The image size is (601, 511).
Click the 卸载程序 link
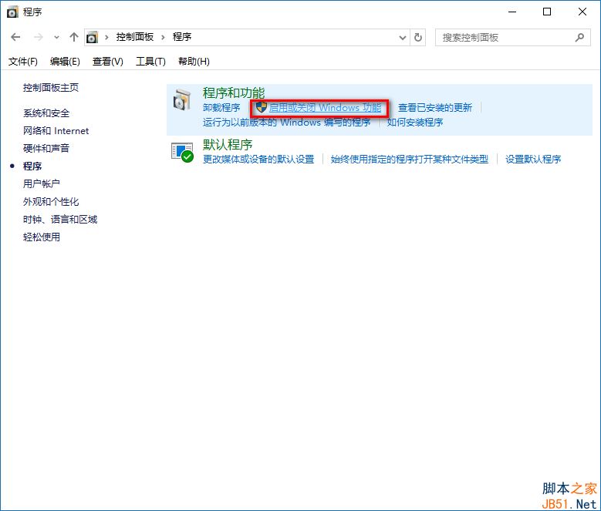[x=221, y=108]
